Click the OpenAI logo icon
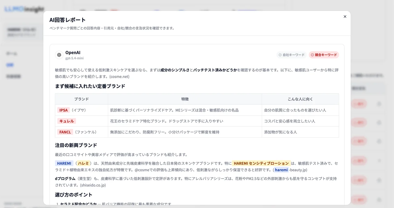This screenshot has height=208, width=394. pos(59,55)
